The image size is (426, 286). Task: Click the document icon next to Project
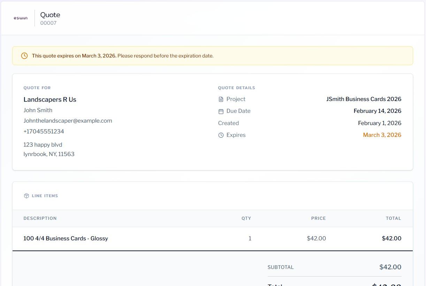(221, 99)
